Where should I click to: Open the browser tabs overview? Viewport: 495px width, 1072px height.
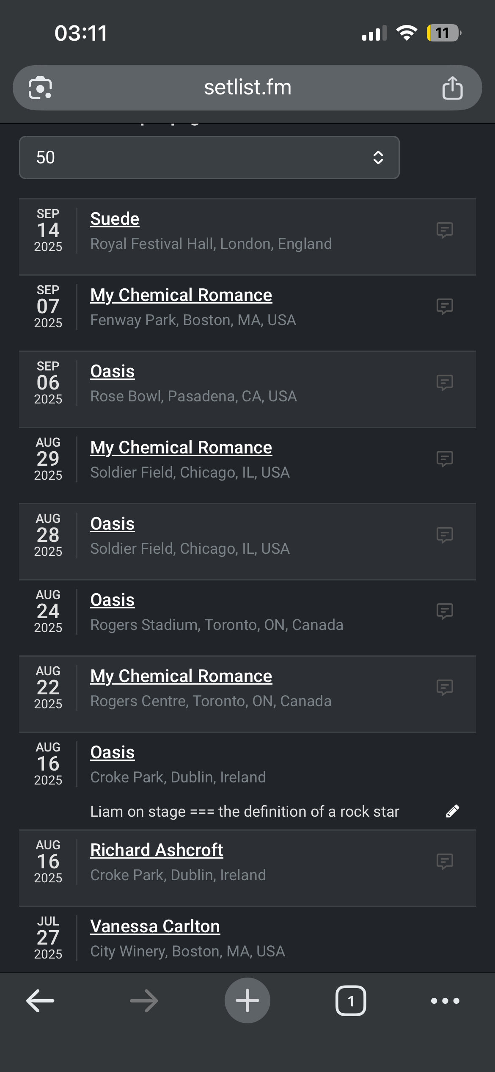(x=351, y=1000)
